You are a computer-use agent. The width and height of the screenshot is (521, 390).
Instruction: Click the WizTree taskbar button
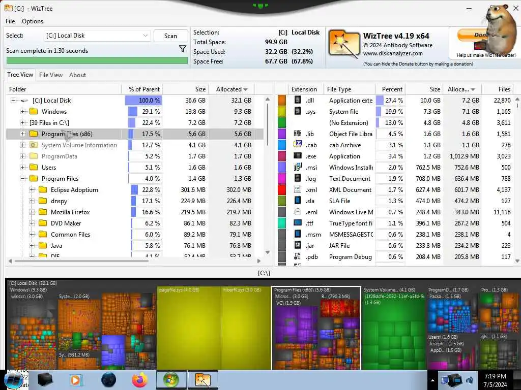point(202,380)
